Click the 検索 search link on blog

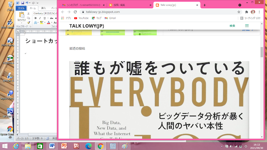click(x=232, y=26)
